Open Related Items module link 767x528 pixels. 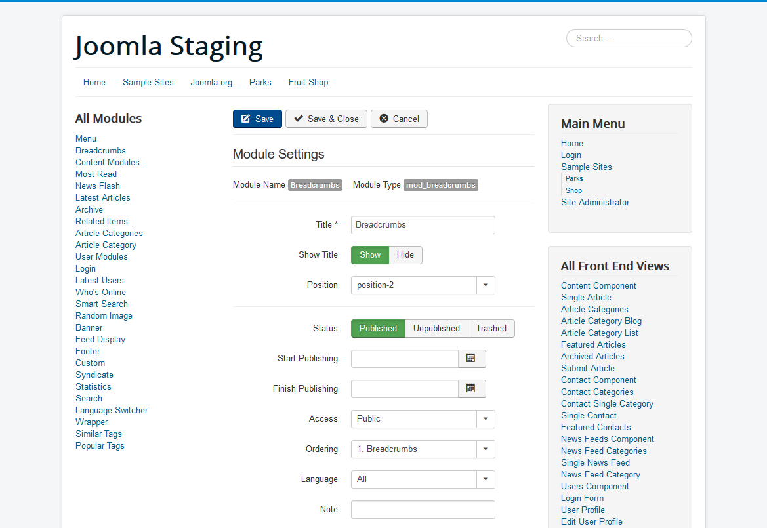[x=101, y=222]
